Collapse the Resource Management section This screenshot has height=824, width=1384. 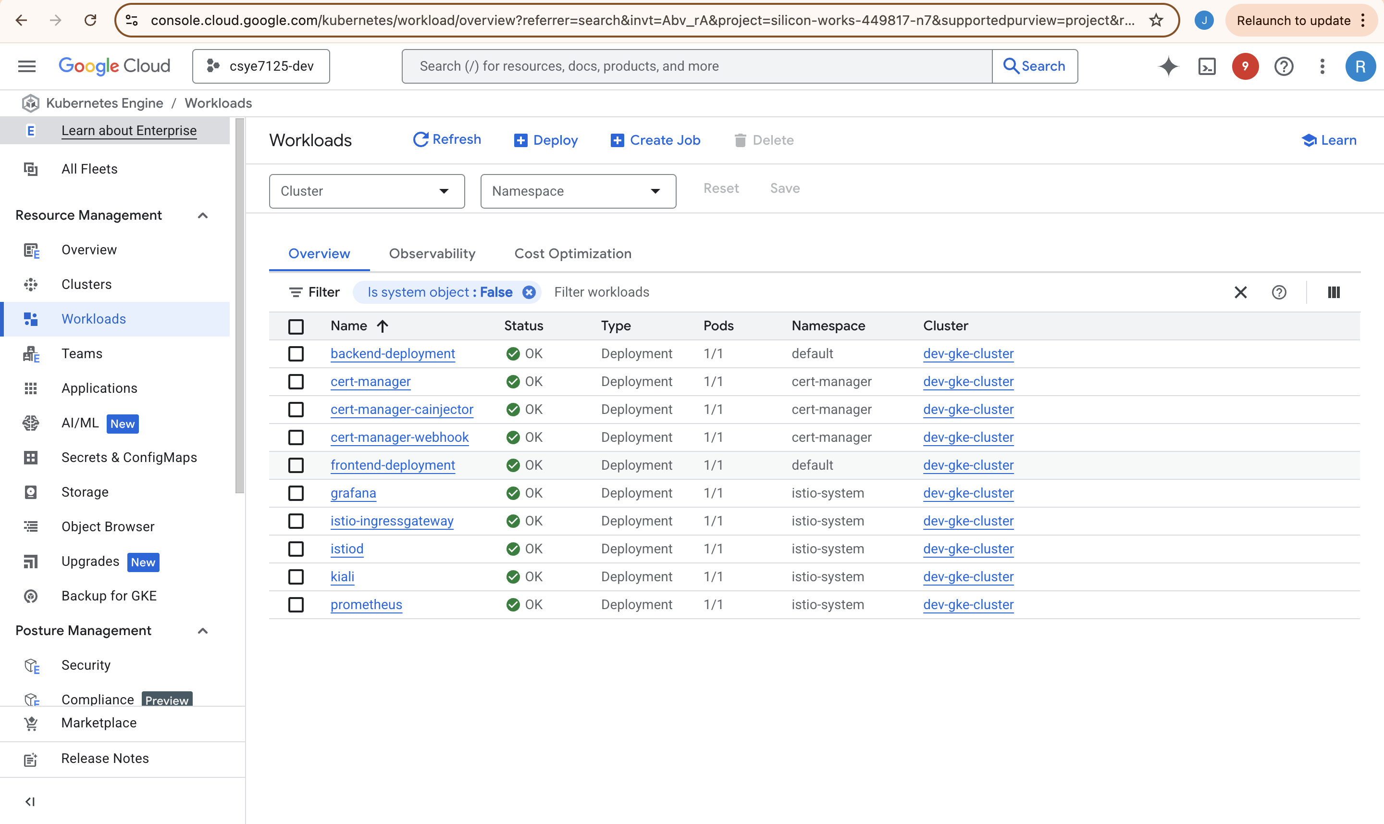[202, 215]
